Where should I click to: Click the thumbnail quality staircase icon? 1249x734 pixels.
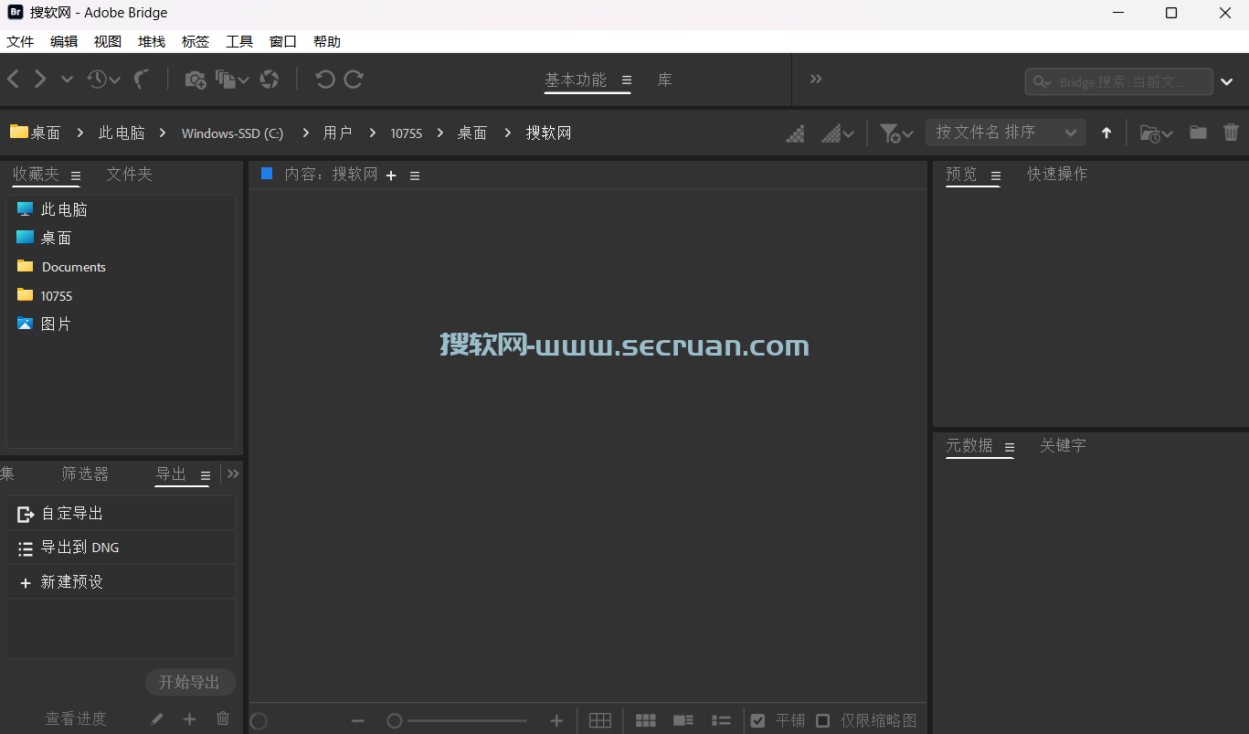796,133
